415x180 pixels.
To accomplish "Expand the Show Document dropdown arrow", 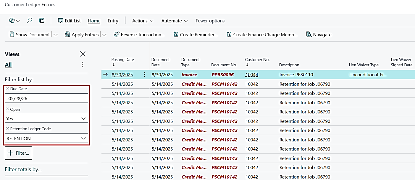I will coord(56,35).
